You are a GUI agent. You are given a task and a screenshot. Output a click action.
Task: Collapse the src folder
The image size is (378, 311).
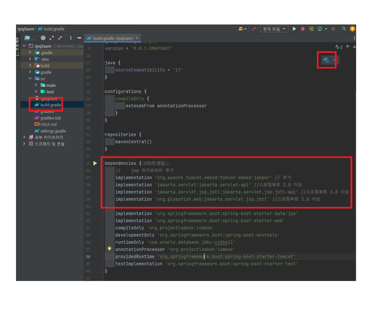tap(30, 78)
